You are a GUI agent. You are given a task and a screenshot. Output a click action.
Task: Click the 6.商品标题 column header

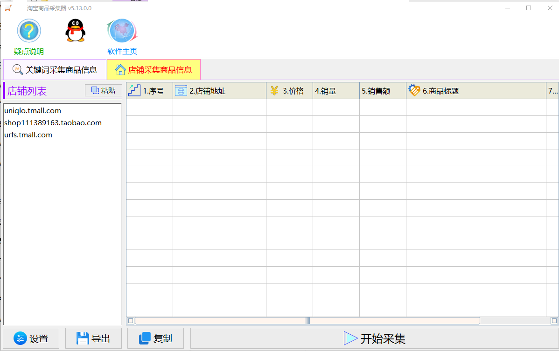coord(476,91)
